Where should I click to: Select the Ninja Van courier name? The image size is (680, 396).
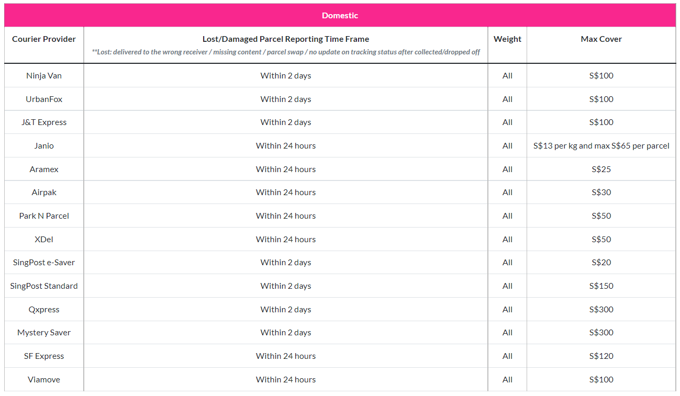click(44, 76)
